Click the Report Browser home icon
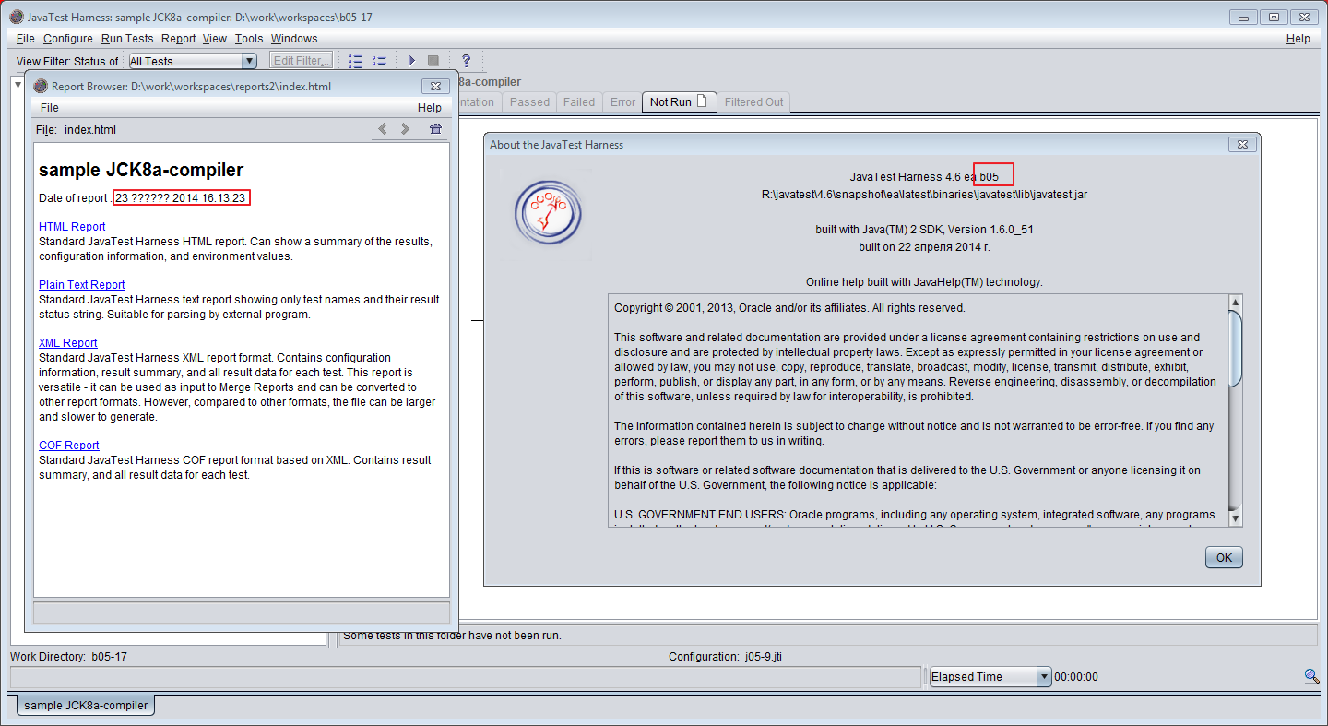This screenshot has width=1328, height=726. [x=436, y=129]
